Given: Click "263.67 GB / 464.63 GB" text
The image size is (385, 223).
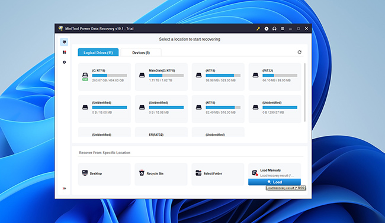Looking at the screenshot, I should coord(108,80).
